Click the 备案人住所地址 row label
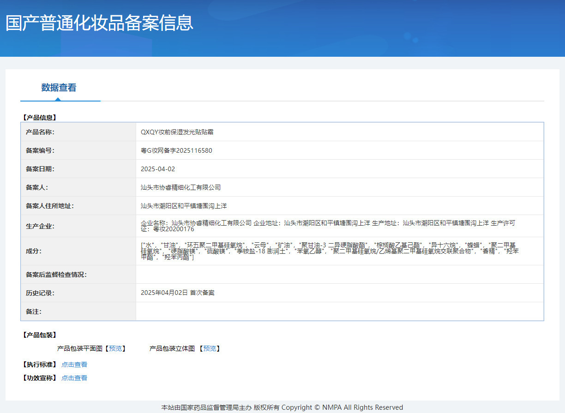 pyautogui.click(x=50, y=206)
